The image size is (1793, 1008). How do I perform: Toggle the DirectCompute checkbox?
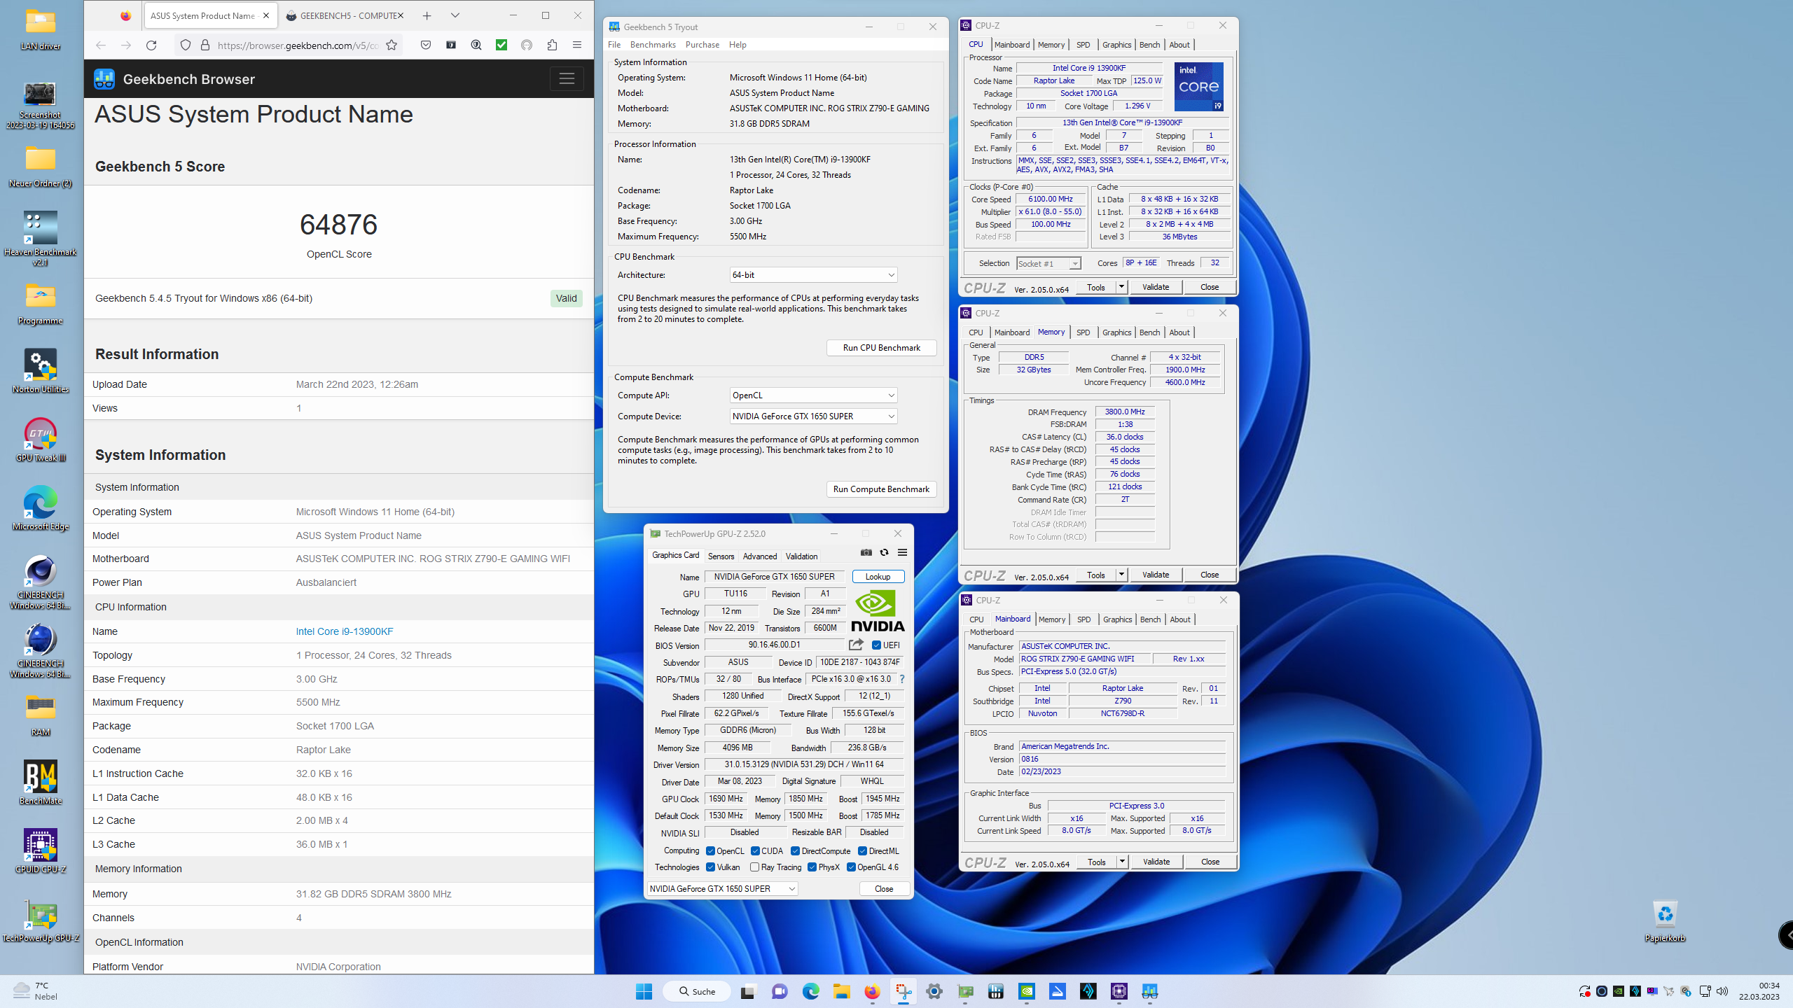coord(795,850)
